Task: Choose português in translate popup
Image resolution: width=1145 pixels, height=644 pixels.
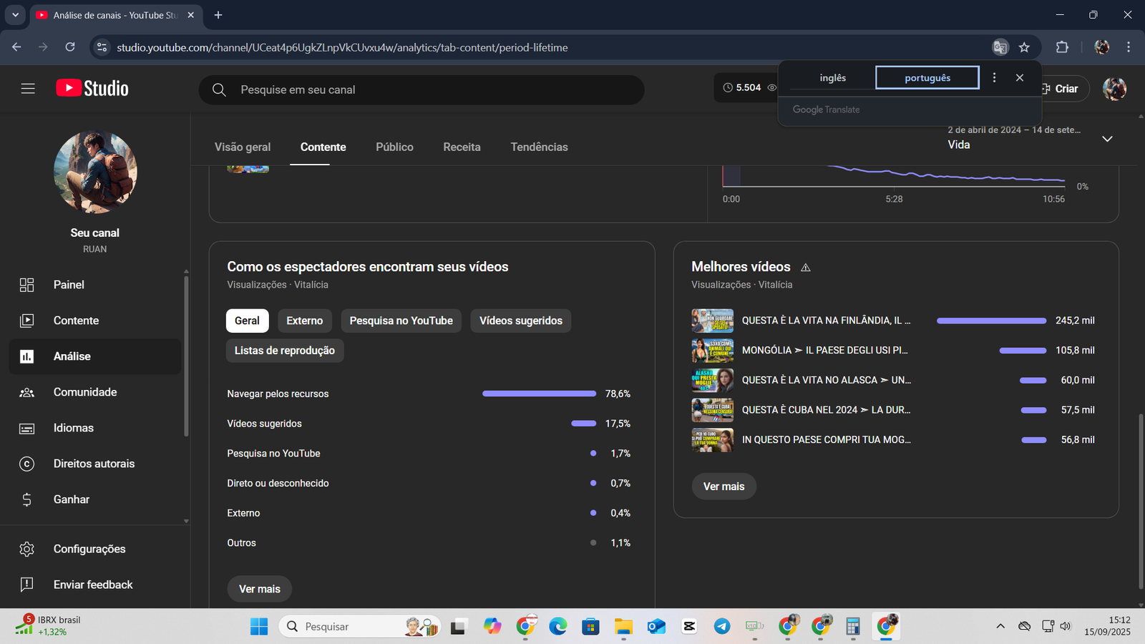Action: click(x=927, y=78)
